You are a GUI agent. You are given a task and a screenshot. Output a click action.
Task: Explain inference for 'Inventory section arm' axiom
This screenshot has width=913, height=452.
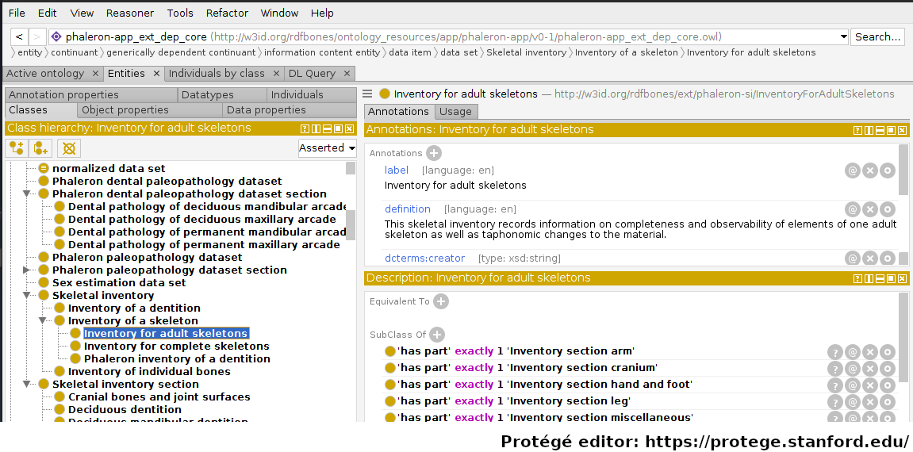tap(835, 352)
